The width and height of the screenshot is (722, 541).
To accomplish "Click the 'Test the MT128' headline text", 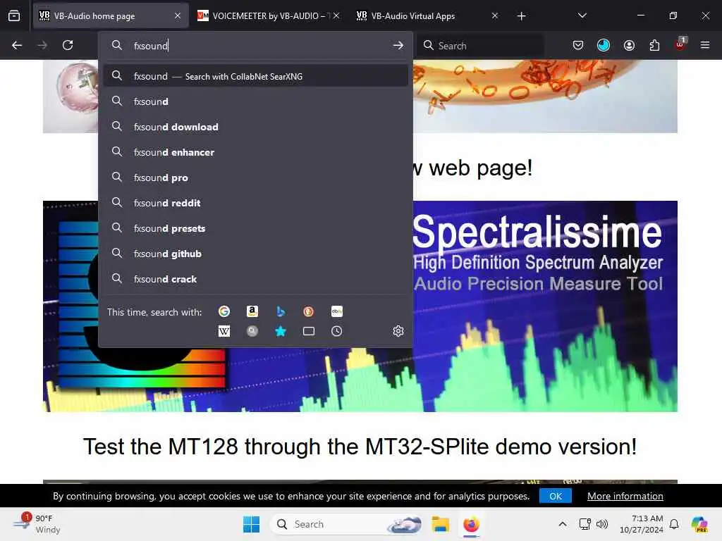I will 360,447.
